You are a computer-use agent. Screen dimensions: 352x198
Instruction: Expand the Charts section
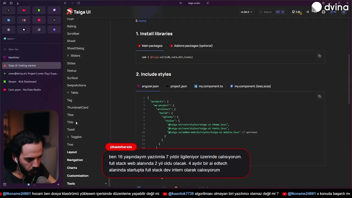pos(72,168)
